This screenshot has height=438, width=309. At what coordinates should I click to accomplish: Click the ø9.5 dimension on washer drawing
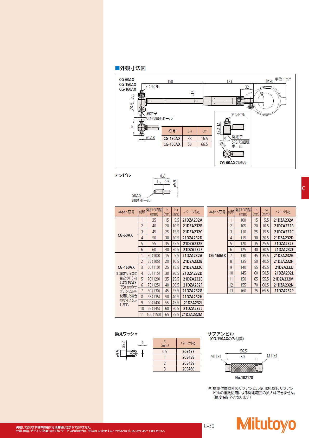pyautogui.click(x=118, y=353)
